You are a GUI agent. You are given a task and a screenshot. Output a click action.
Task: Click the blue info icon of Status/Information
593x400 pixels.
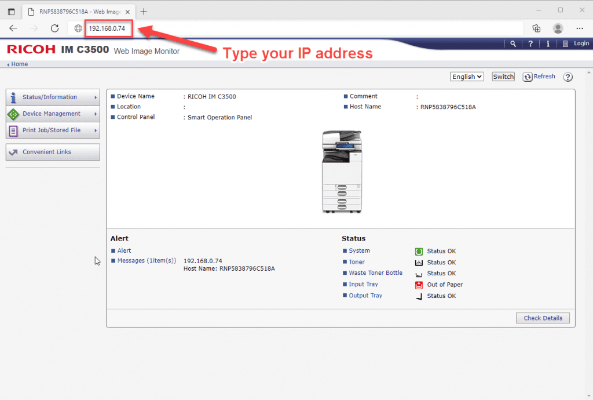pyautogui.click(x=13, y=97)
